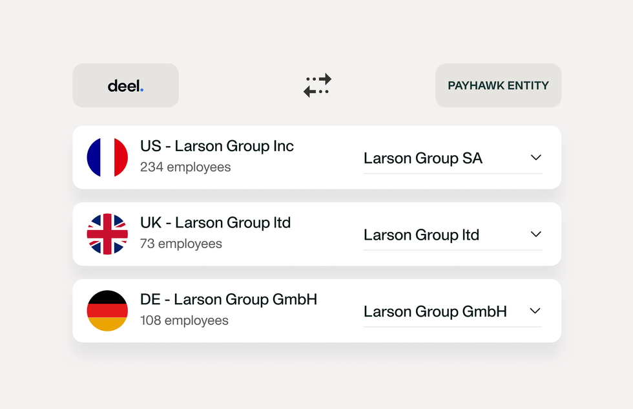Click the PAYHAWK ENTITY header label
This screenshot has width=633, height=409.
pos(498,85)
